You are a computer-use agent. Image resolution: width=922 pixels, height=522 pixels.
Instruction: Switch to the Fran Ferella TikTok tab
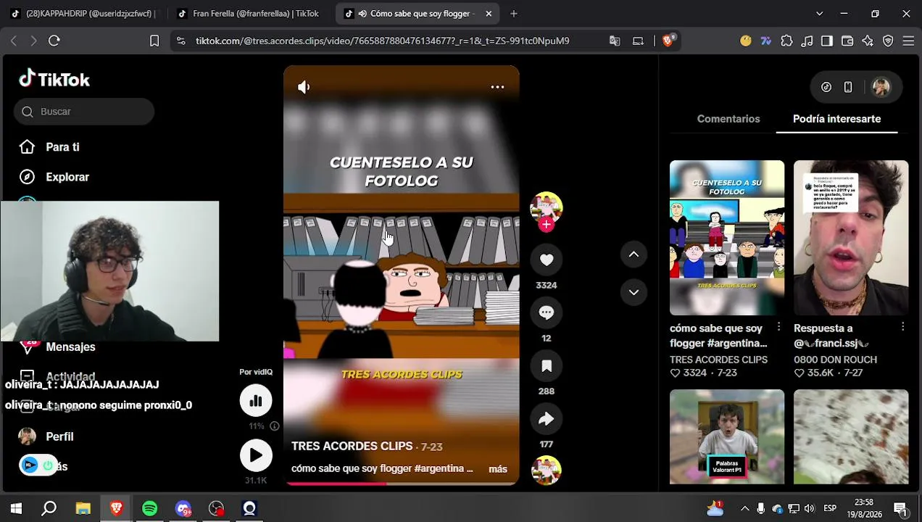tap(249, 14)
